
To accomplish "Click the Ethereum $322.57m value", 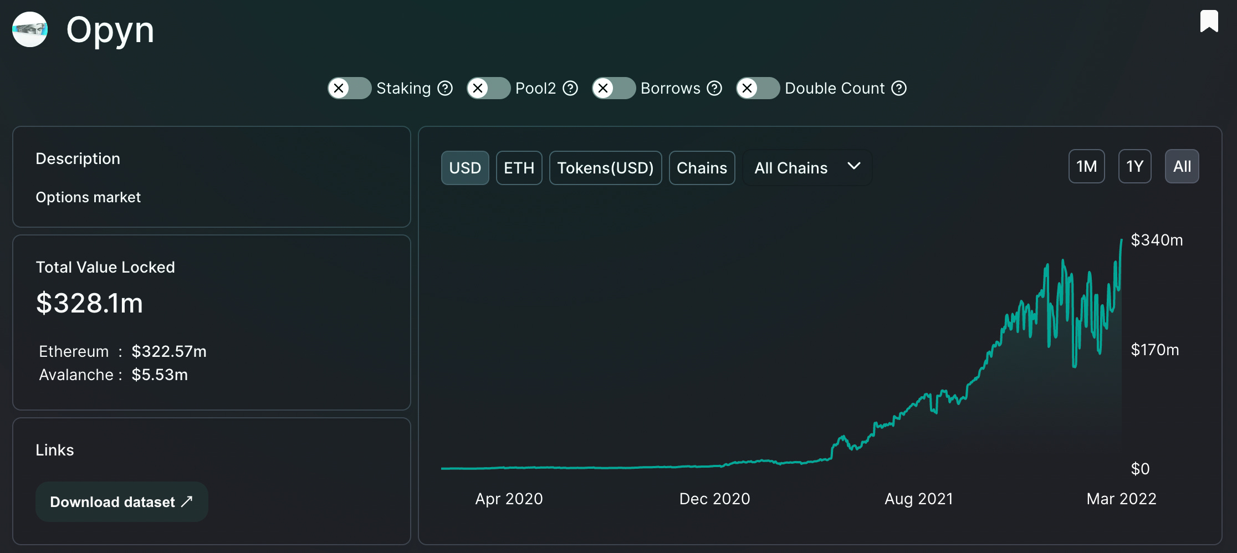I will [x=169, y=351].
